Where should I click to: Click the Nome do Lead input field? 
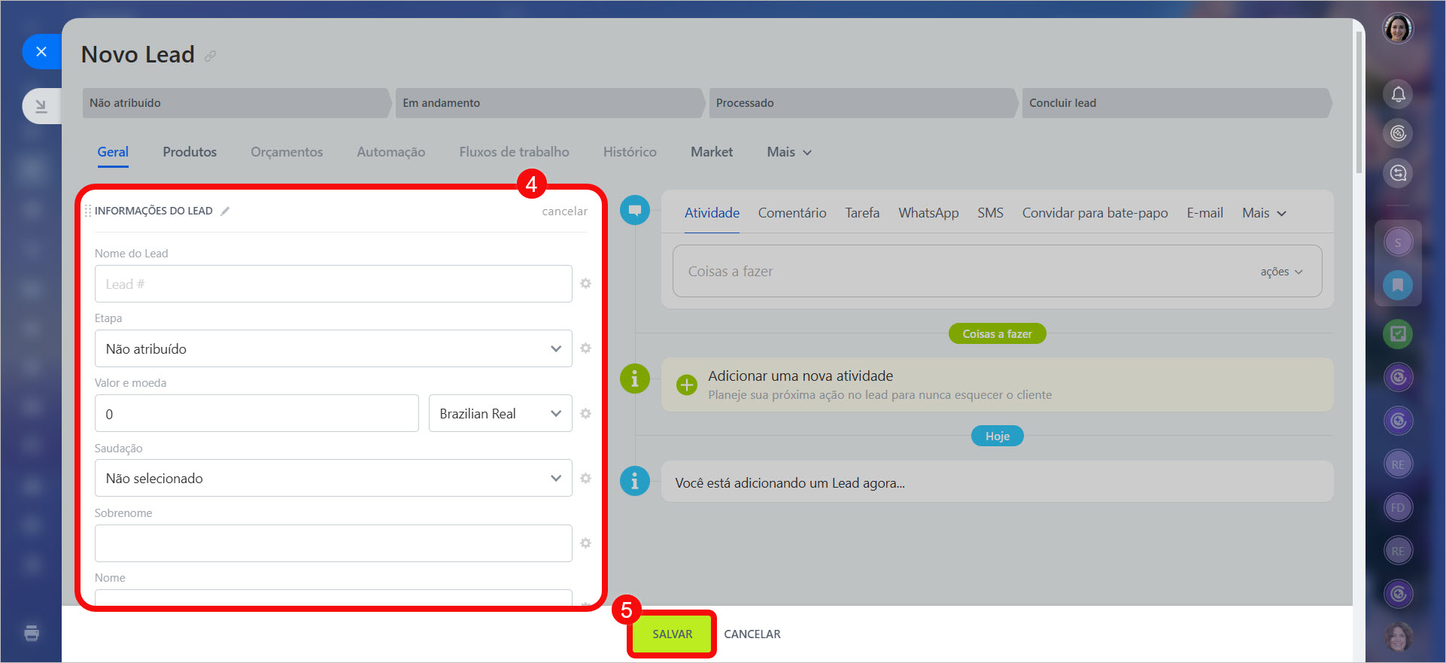tap(333, 284)
